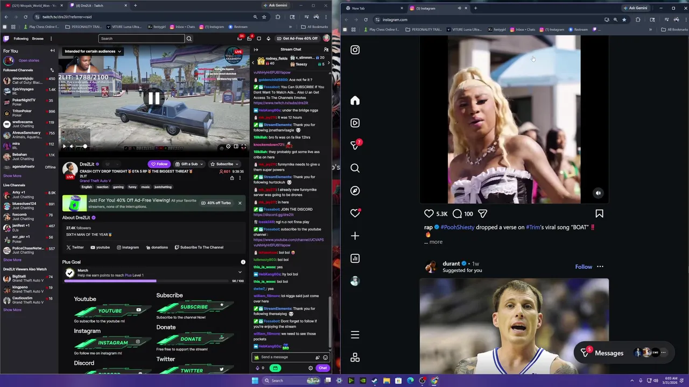Open Instagram dashboard chart icon

[355, 259]
